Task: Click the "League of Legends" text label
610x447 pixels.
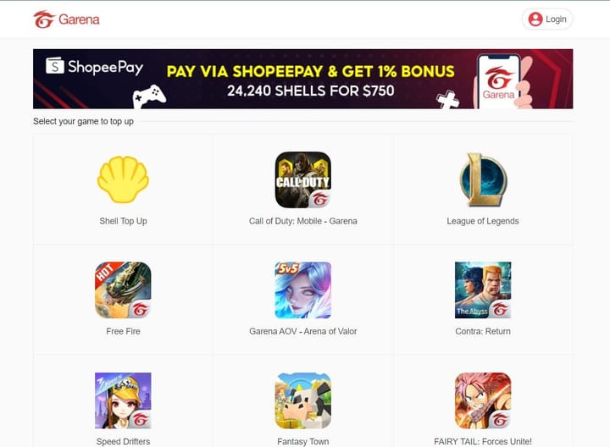Action: tap(483, 221)
